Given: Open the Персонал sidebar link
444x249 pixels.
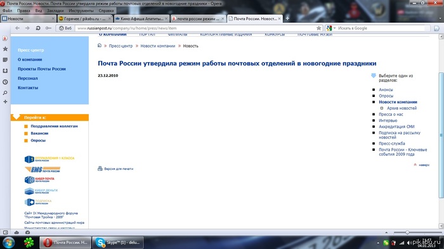Looking at the screenshot, I should click(x=27, y=78).
